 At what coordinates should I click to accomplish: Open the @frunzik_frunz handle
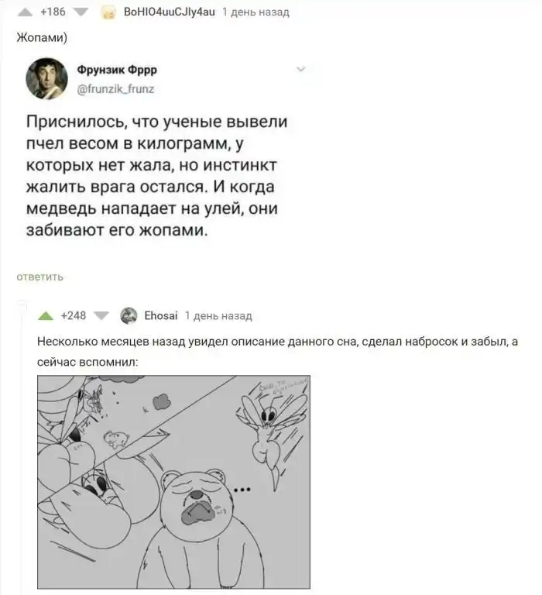(115, 89)
